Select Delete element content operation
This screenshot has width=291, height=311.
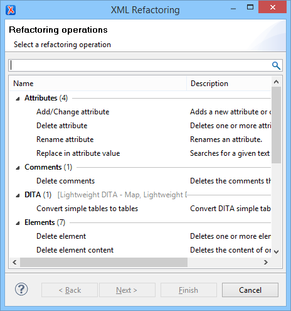[75, 250]
